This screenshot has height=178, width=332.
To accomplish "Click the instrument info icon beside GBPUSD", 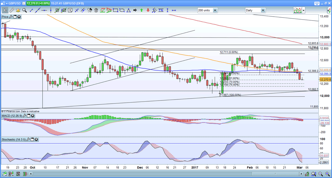I will click(24, 4).
